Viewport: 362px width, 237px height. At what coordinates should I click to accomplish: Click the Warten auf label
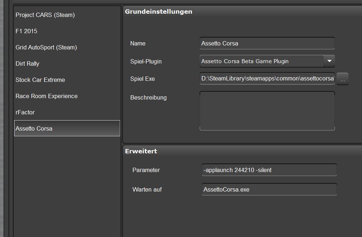(x=147, y=189)
